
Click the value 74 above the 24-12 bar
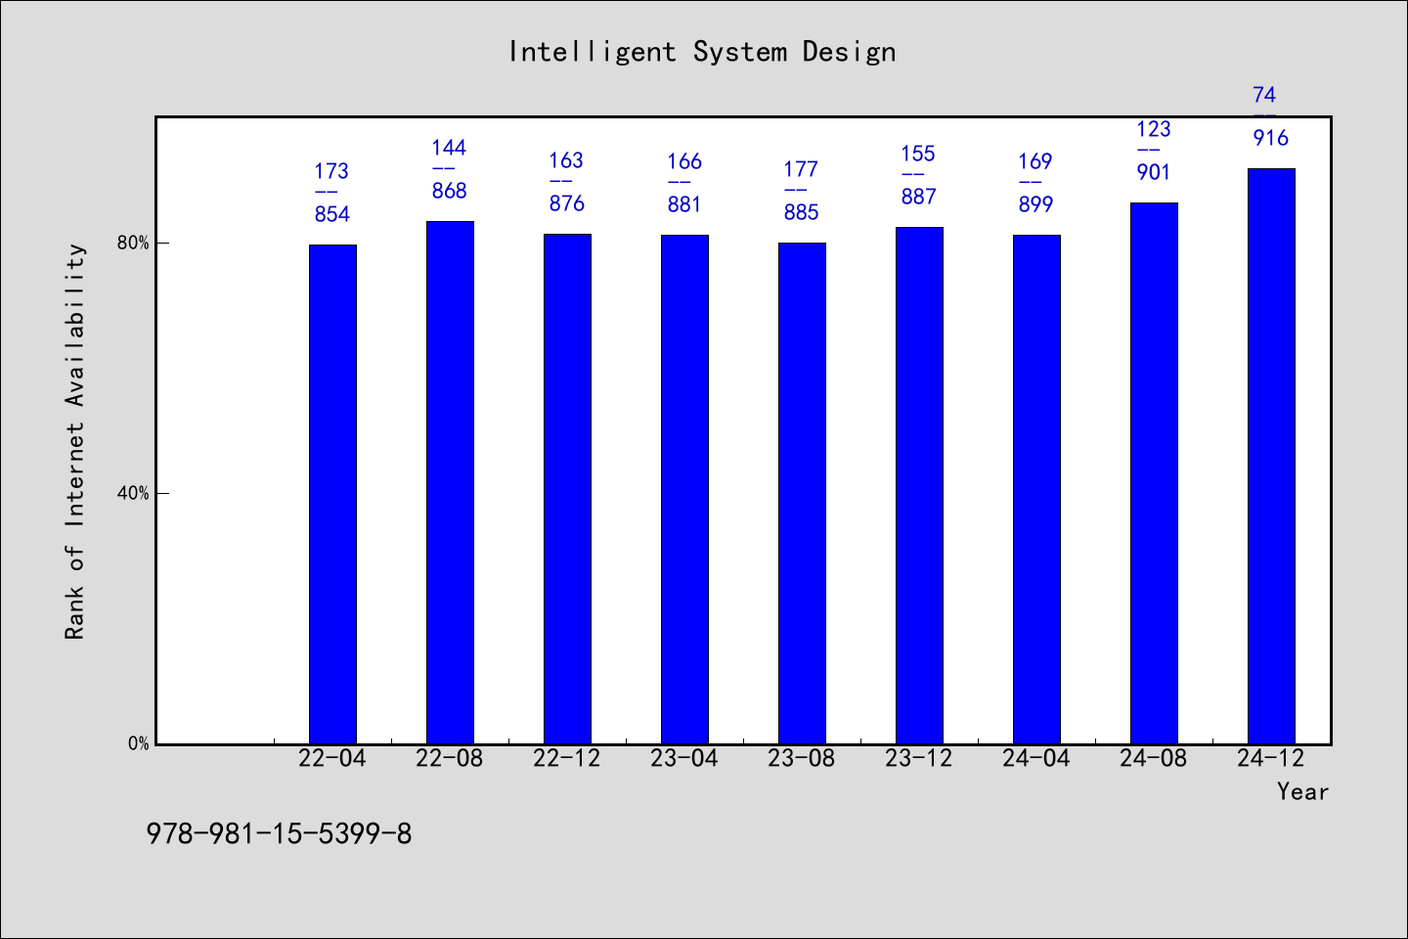[x=1264, y=95]
